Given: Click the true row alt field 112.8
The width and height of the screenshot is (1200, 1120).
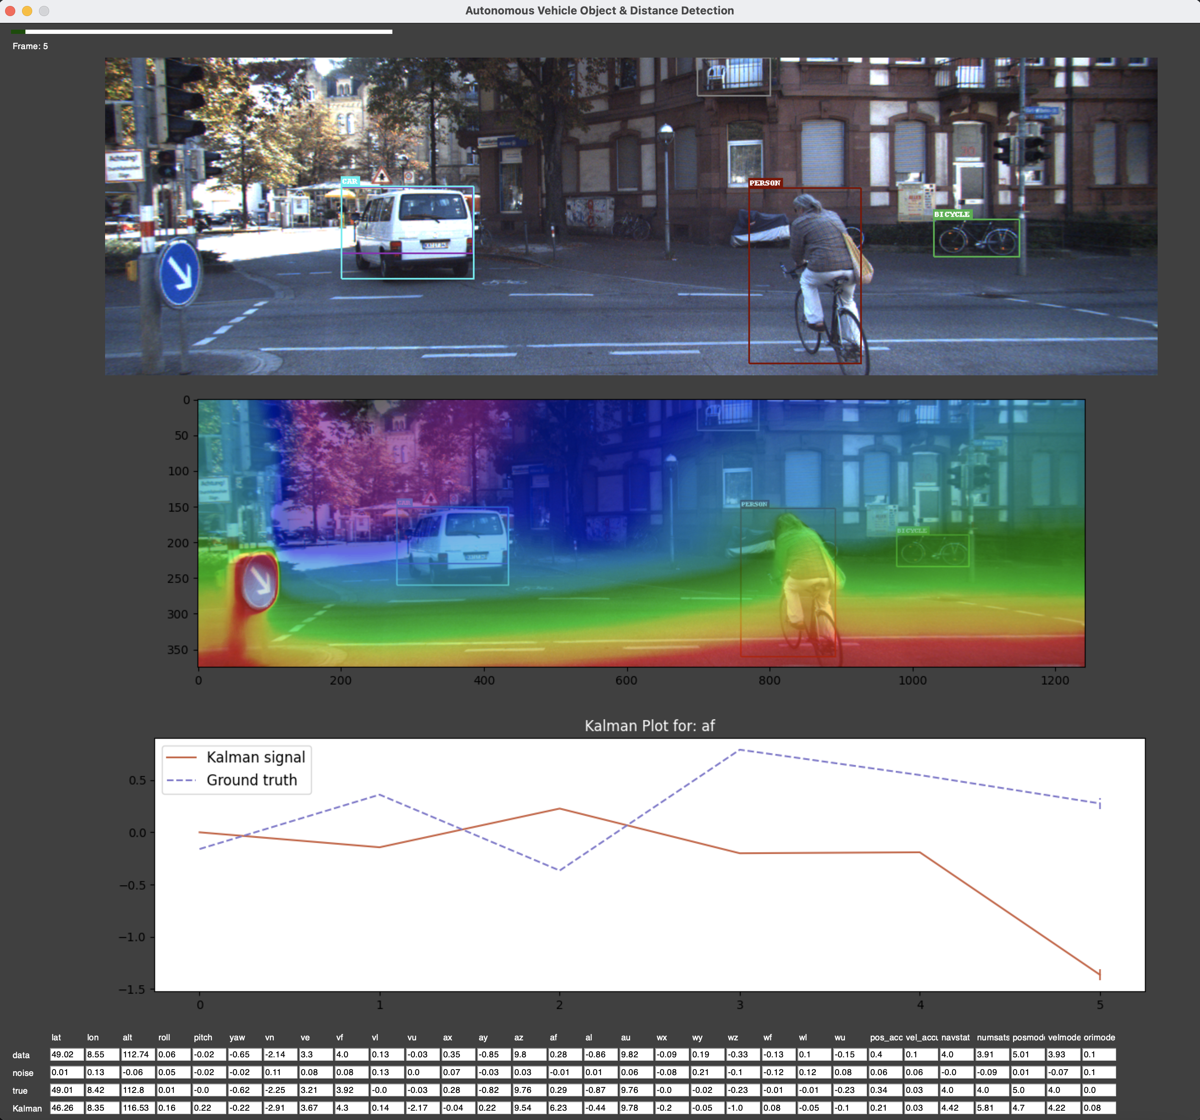Looking at the screenshot, I should click(138, 1090).
